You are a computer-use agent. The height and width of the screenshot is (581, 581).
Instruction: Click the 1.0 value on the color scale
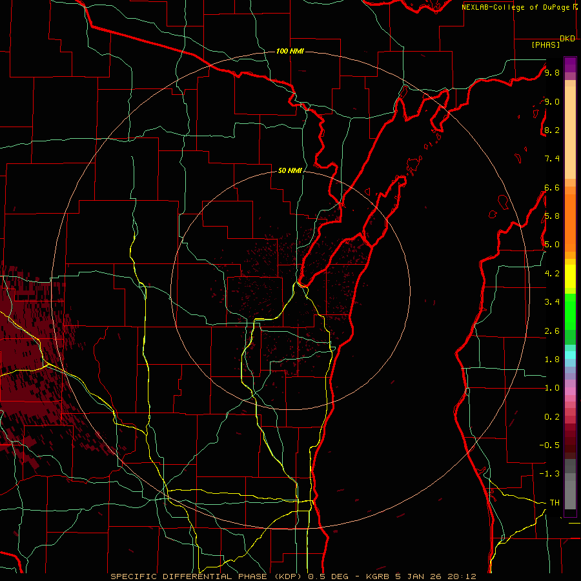click(552, 388)
